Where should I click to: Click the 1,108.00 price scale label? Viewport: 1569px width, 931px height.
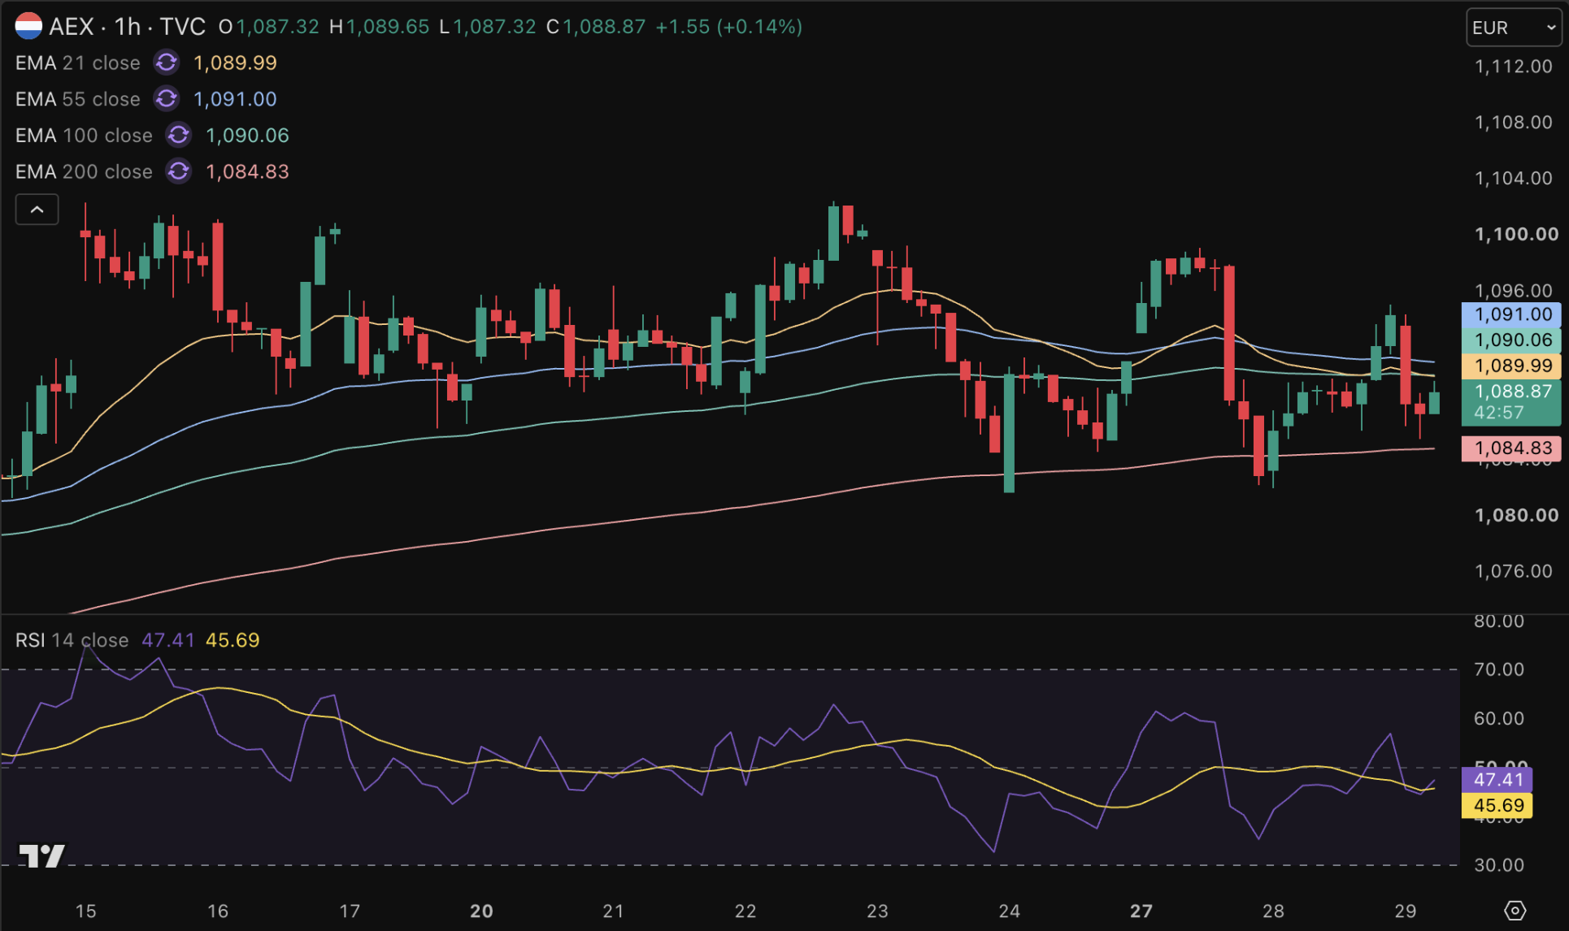(x=1513, y=123)
